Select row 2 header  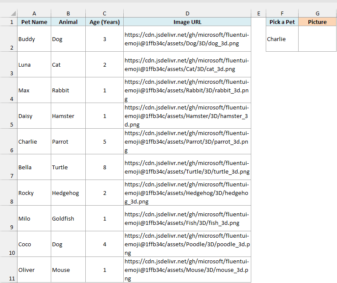(9, 39)
